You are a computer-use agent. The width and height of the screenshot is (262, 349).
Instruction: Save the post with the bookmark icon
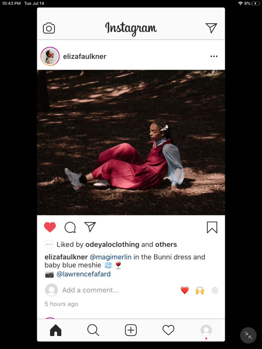pyautogui.click(x=212, y=227)
